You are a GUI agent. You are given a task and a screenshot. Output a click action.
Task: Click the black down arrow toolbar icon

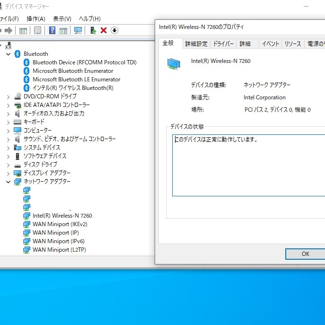coord(114,30)
